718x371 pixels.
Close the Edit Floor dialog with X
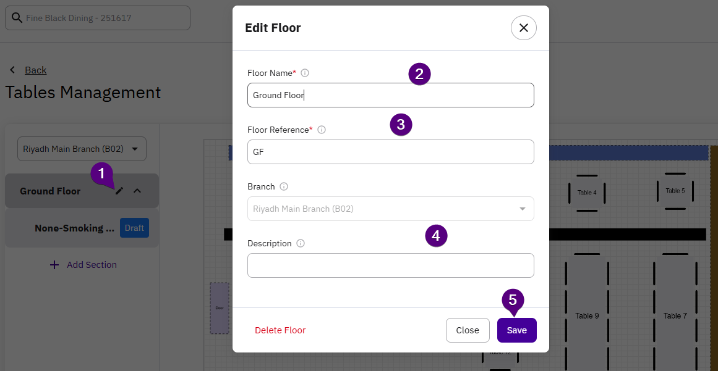pyautogui.click(x=523, y=28)
